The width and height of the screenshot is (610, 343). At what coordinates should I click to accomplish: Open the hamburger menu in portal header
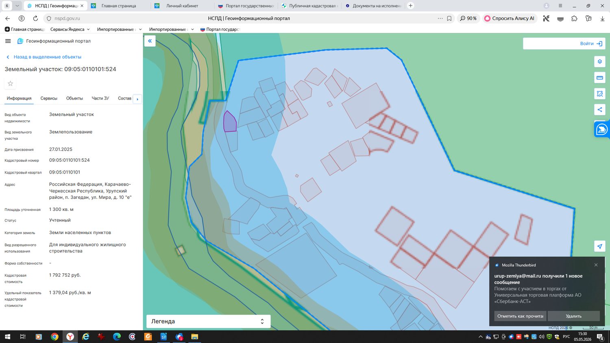(8, 41)
